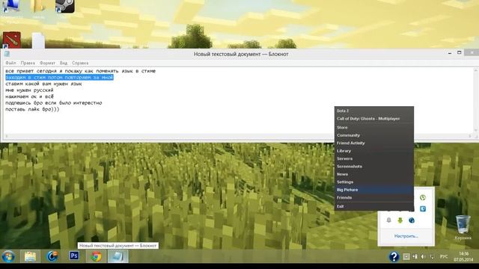Open the yellow folder on desktop
The height and width of the screenshot is (269, 479).
[38, 6]
